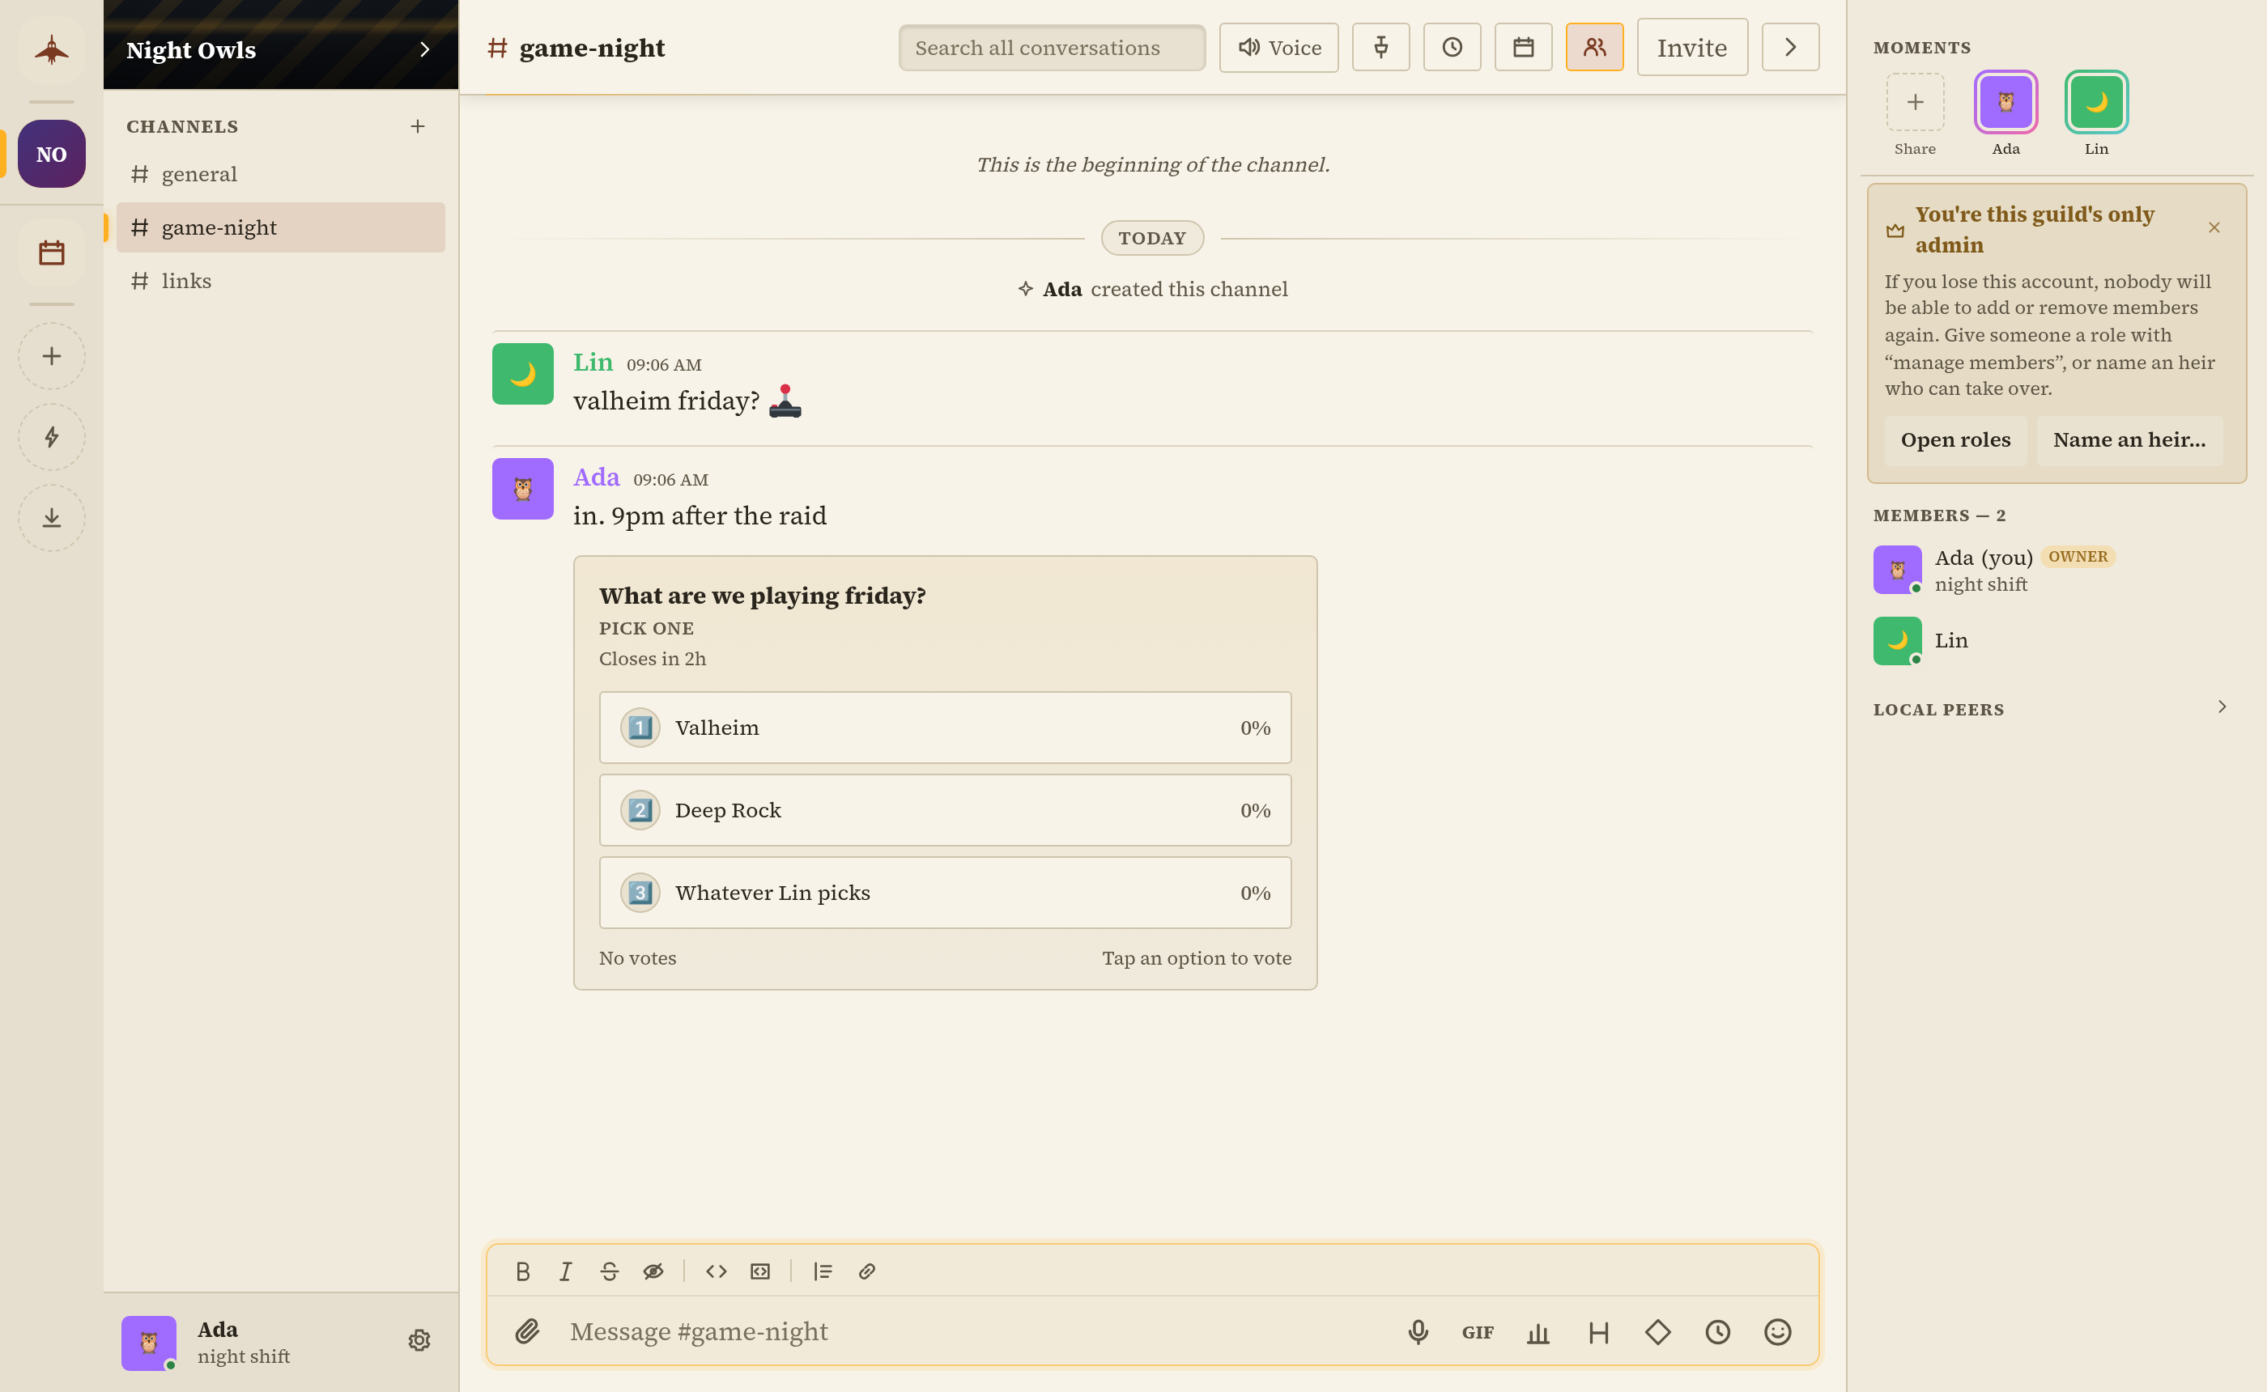This screenshot has width=2267, height=1392.
Task: Toggle spoiler eye formatting
Action: (x=653, y=1271)
